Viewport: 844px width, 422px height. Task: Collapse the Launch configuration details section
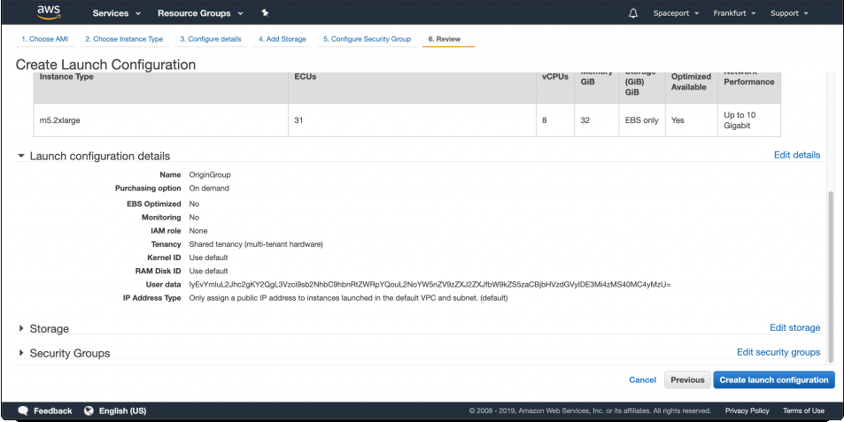coord(21,156)
